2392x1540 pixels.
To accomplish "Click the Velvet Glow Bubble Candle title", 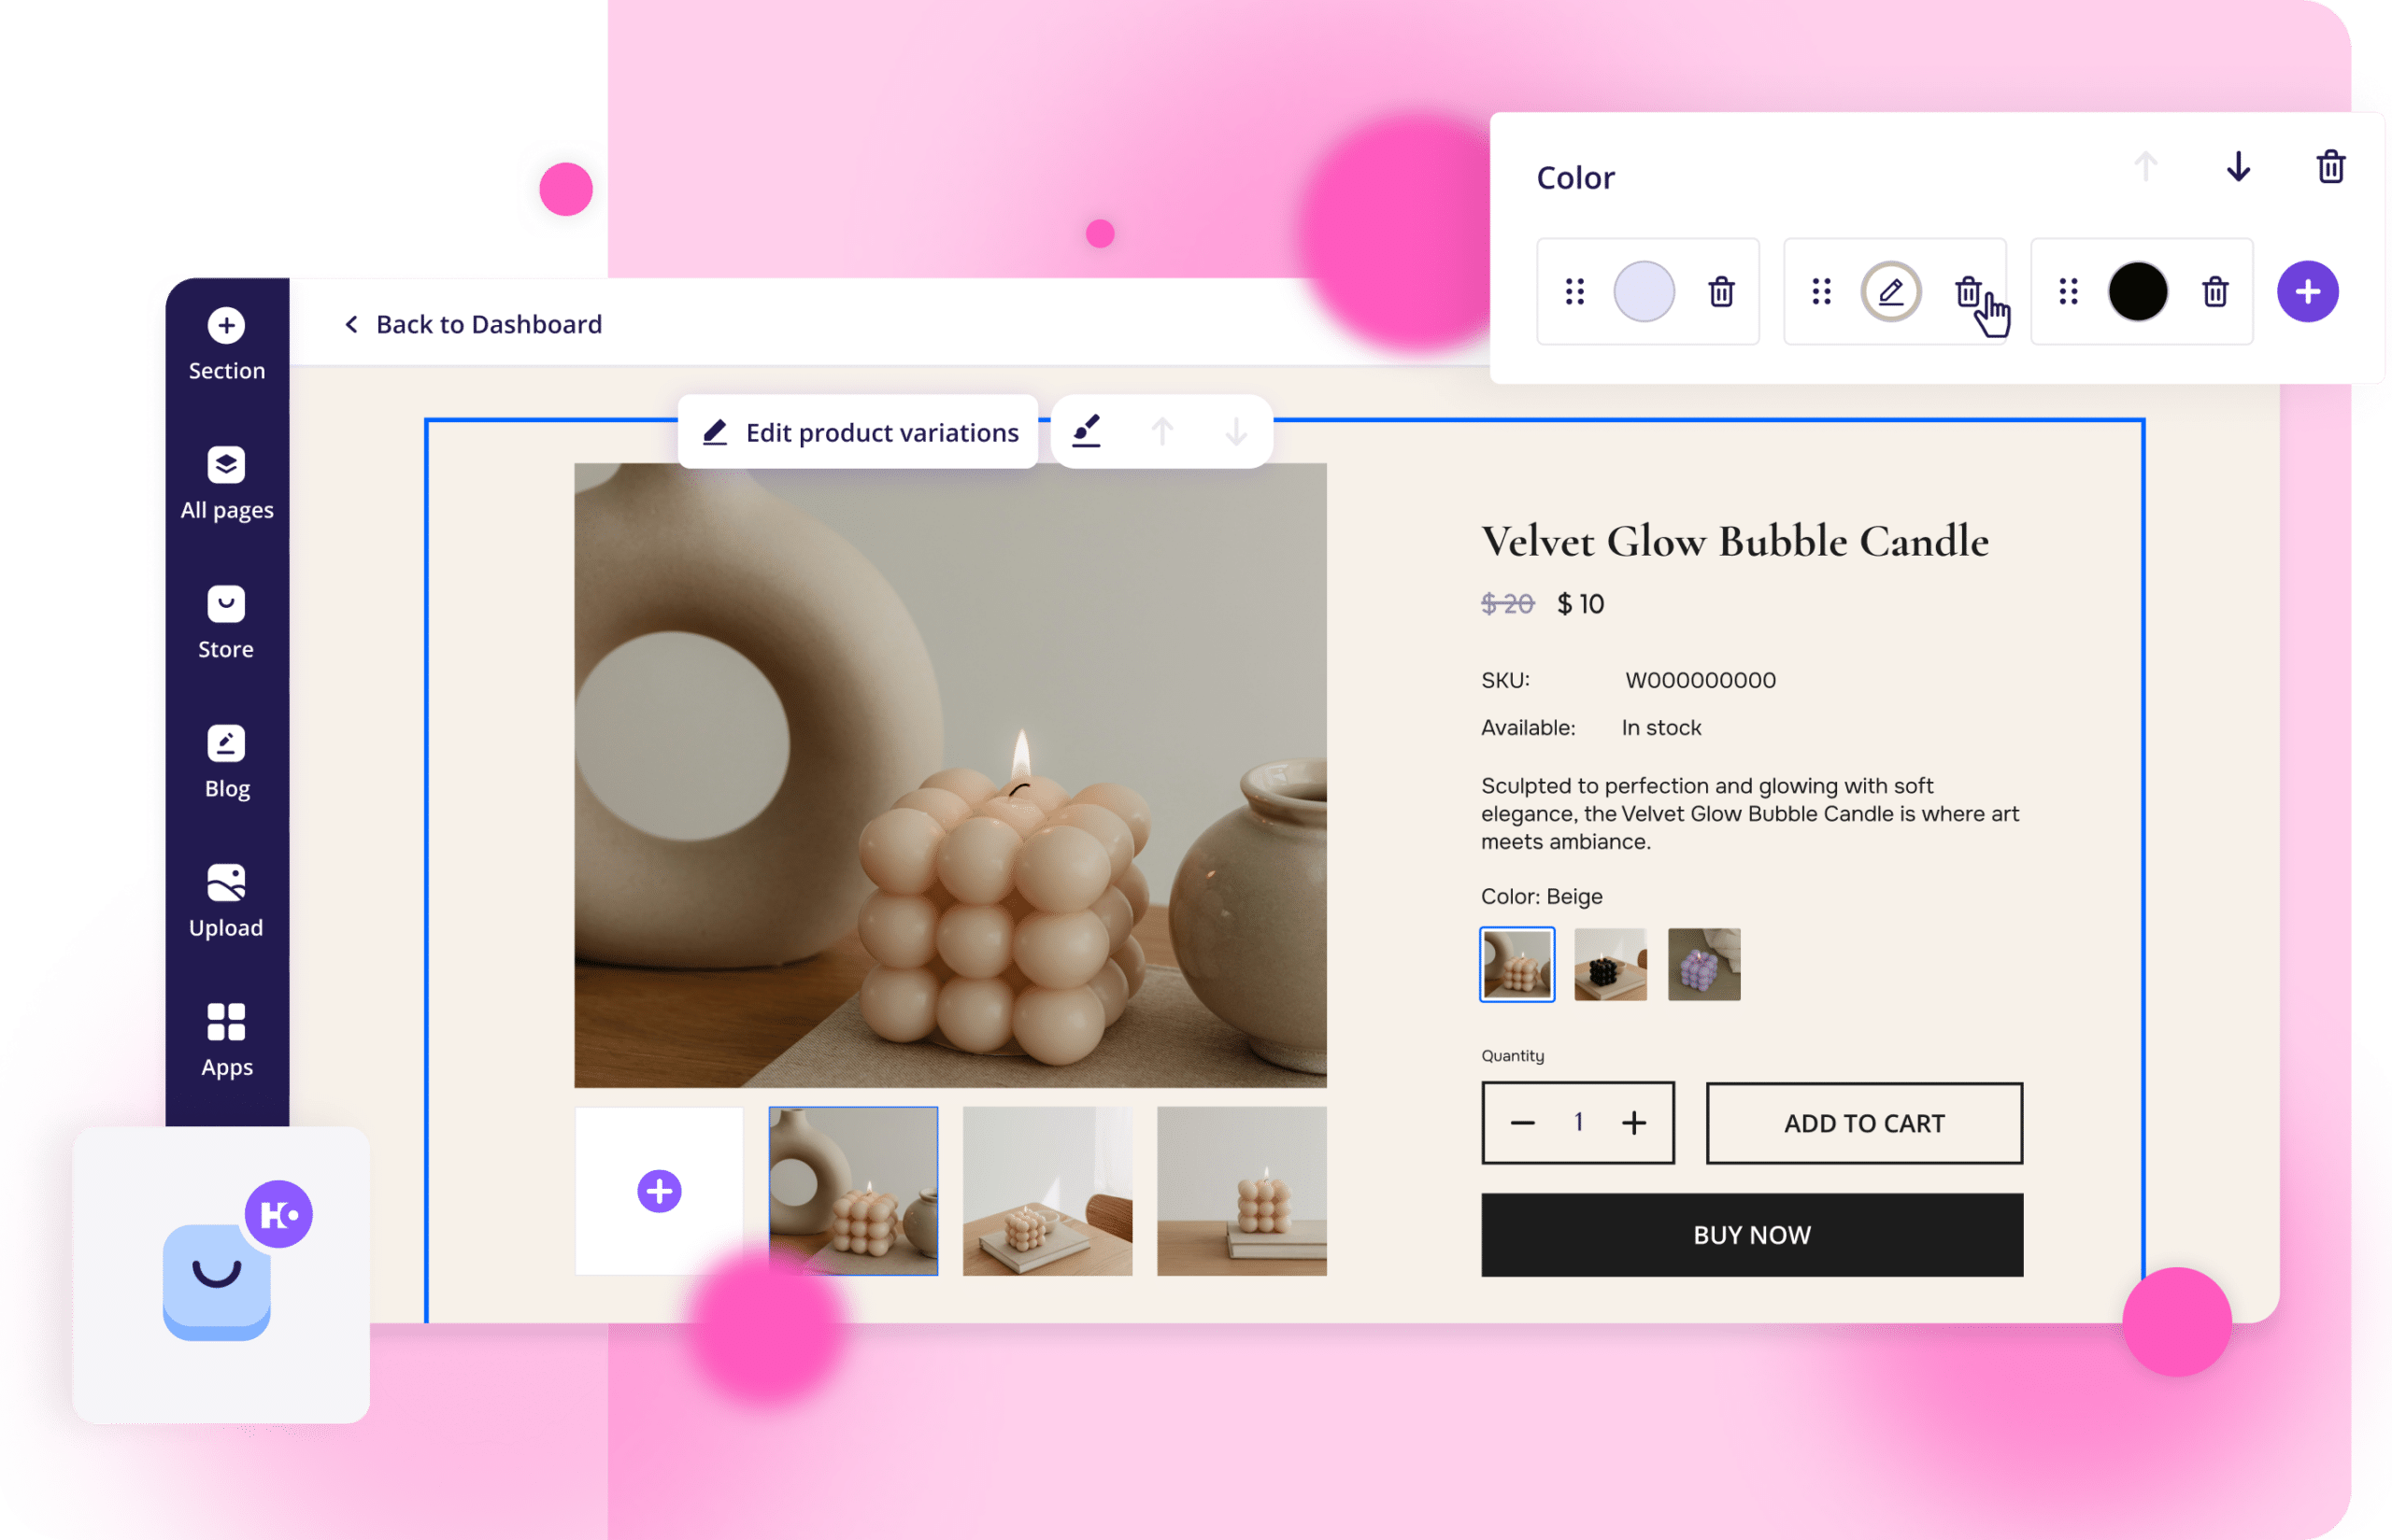I will point(1733,542).
